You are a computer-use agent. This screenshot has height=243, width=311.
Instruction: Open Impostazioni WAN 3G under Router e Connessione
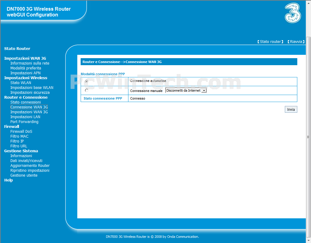[29, 112]
